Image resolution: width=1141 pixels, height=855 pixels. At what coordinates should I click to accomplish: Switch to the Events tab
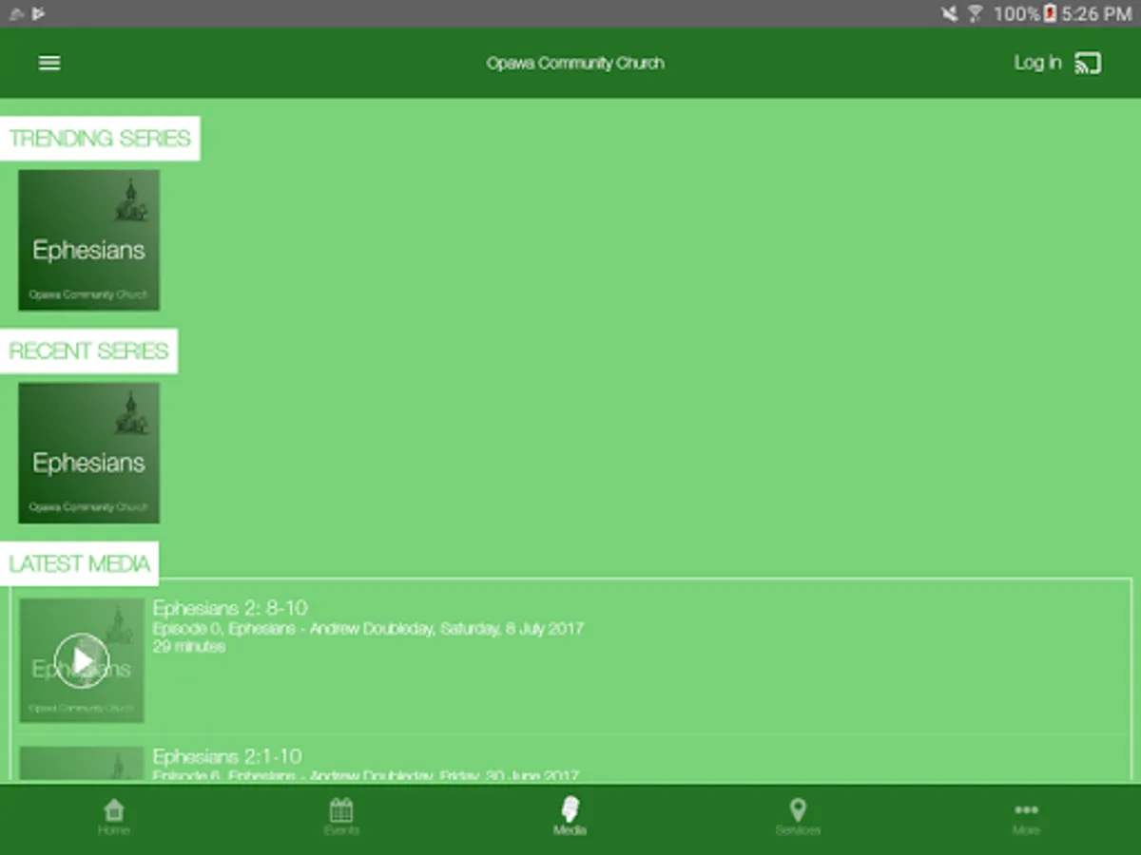[x=341, y=817]
